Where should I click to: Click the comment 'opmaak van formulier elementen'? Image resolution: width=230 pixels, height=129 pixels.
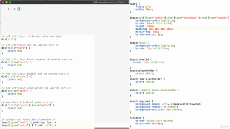pos(29,119)
